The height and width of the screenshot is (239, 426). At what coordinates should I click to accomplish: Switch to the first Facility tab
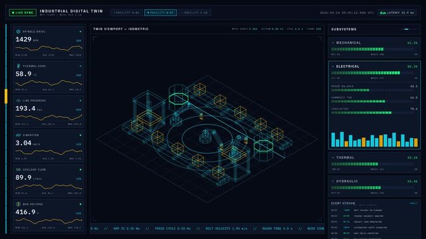pyautogui.click(x=126, y=13)
